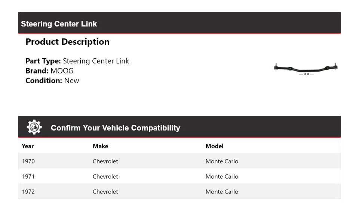359x211 pixels.
Task: Click the gear compatibility icon
Action: tap(34, 127)
